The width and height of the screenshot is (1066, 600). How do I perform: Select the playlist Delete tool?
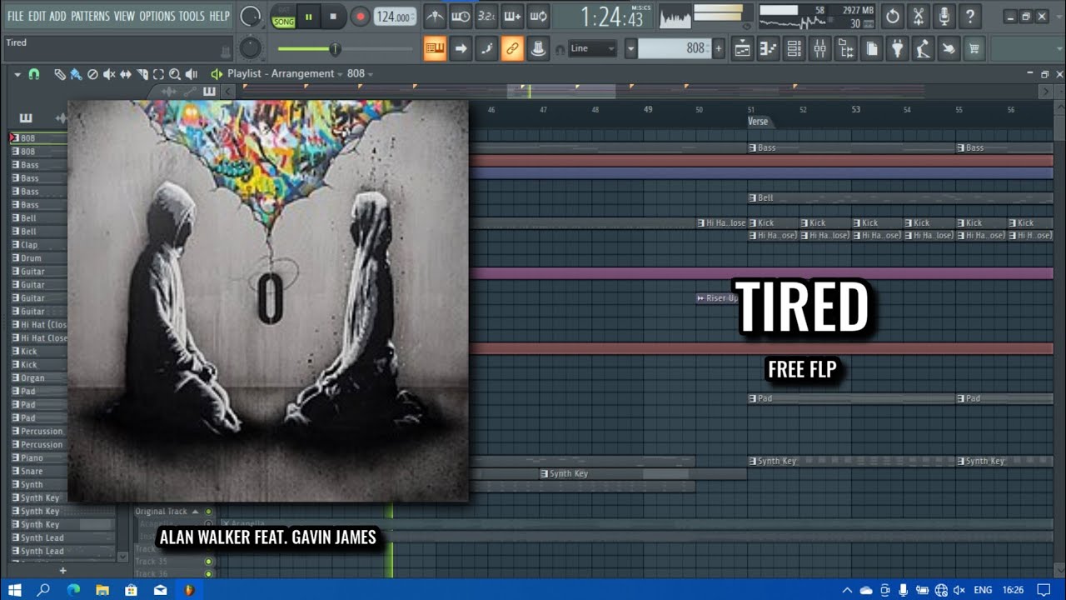tap(92, 74)
